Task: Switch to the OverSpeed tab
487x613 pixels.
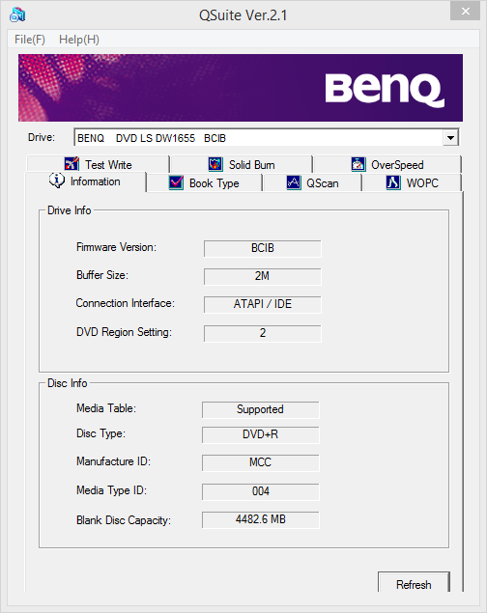Action: coord(387,164)
